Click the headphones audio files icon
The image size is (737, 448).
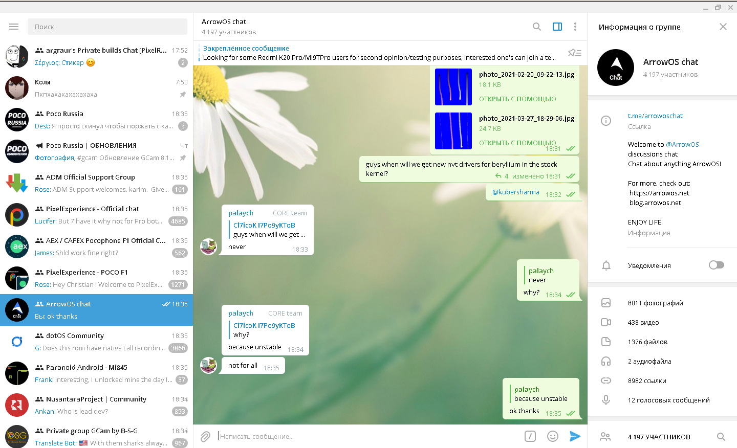606,361
